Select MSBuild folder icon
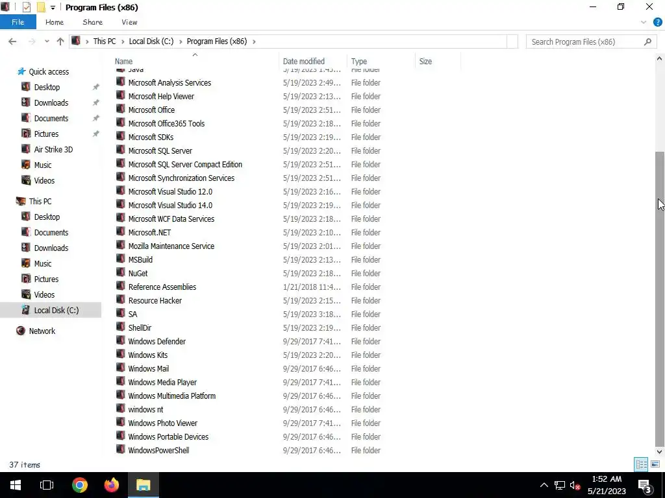This screenshot has width=665, height=498. [121, 259]
